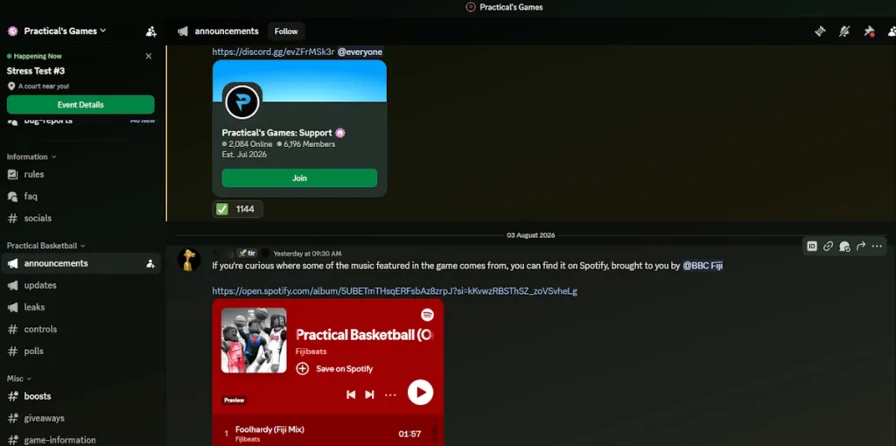Click the Preview badge on the Spotify embed
Viewport: 896px width, 446px height.
click(234, 401)
